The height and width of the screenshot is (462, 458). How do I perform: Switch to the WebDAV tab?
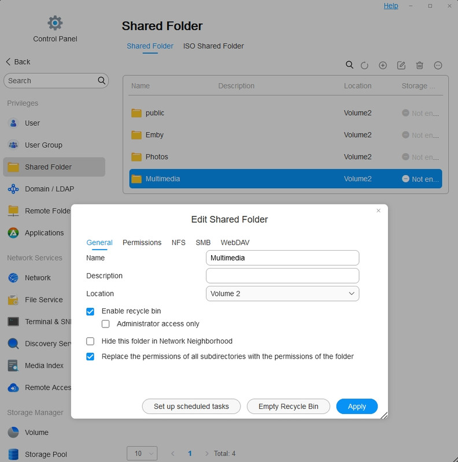click(235, 243)
